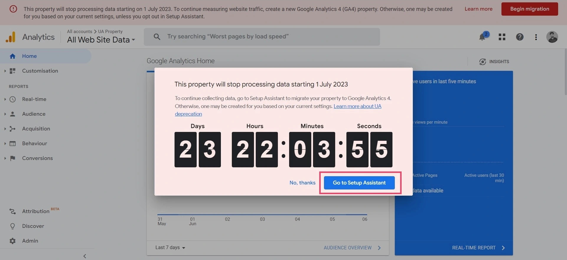
Task: Click All accounts breadcrumb
Action: tap(79, 32)
